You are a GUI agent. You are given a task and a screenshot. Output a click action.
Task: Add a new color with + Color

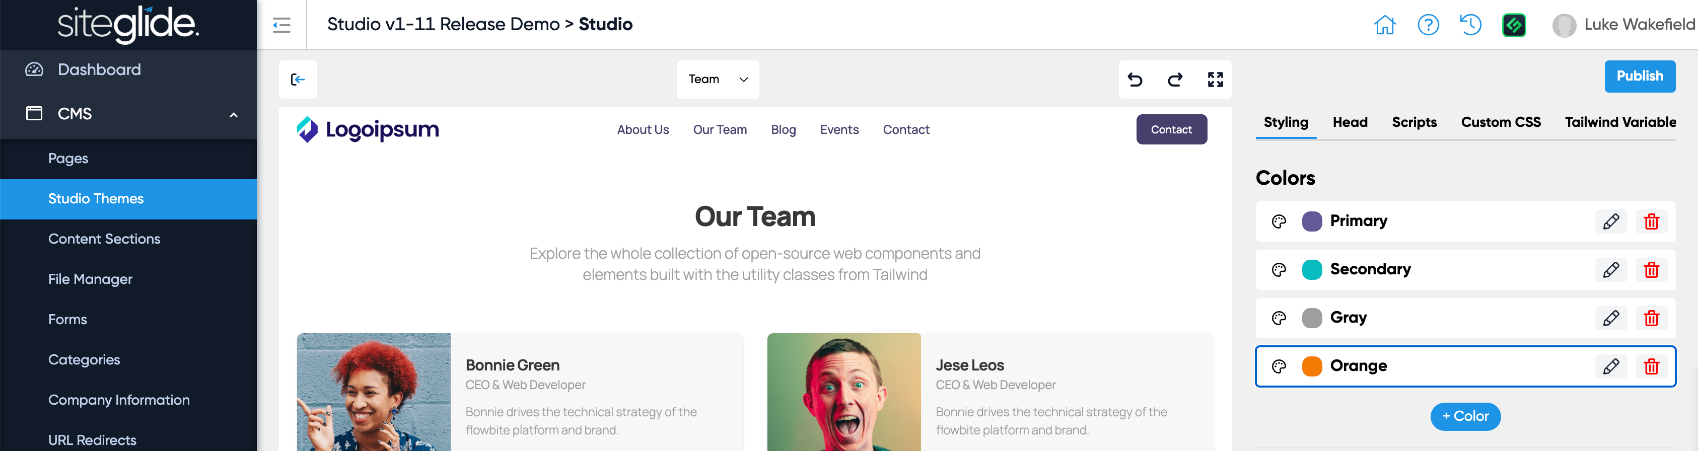[1465, 416]
